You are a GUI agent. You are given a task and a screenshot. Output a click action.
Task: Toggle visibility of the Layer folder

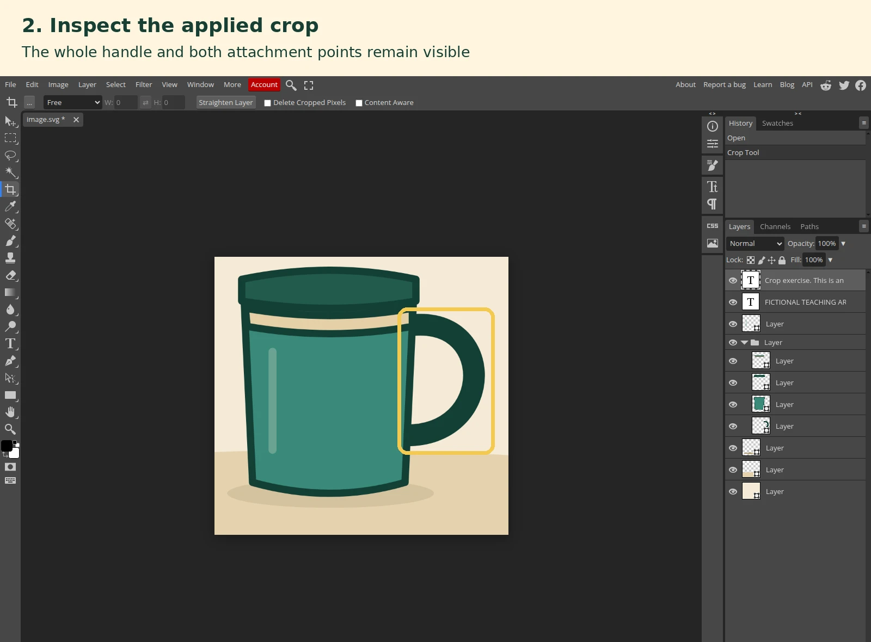tap(733, 343)
